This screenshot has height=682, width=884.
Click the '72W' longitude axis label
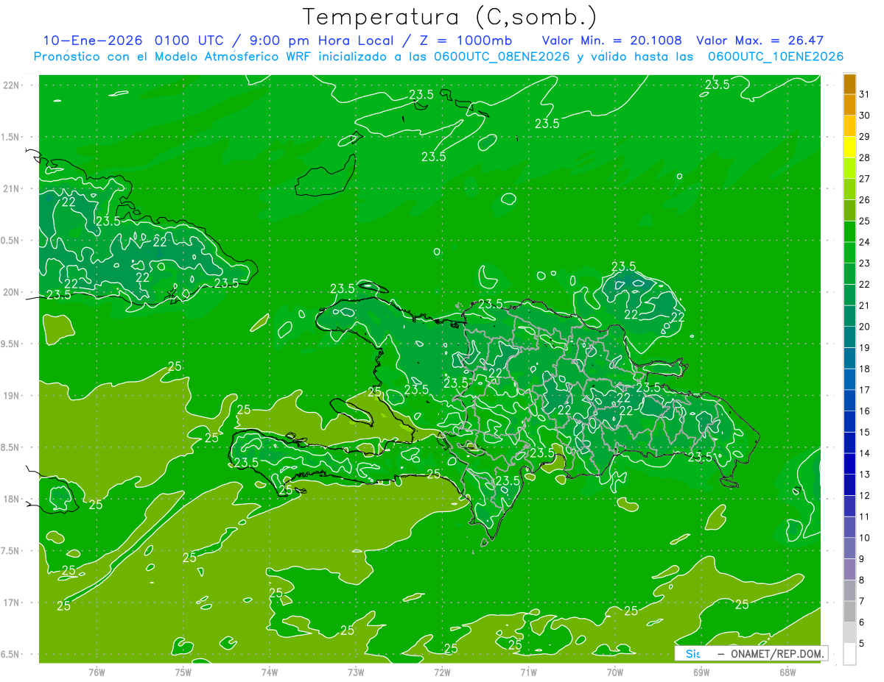click(x=442, y=672)
